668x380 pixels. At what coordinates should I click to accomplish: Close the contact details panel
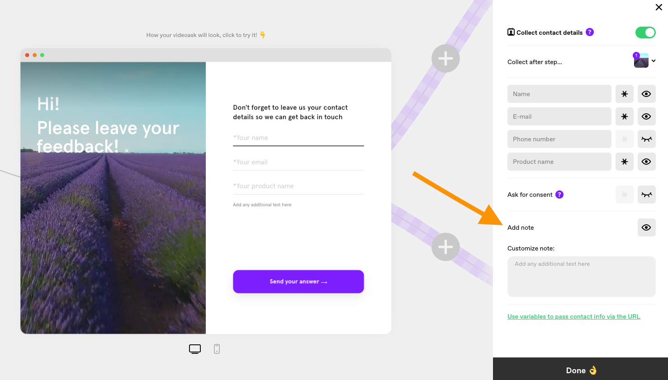(x=659, y=7)
